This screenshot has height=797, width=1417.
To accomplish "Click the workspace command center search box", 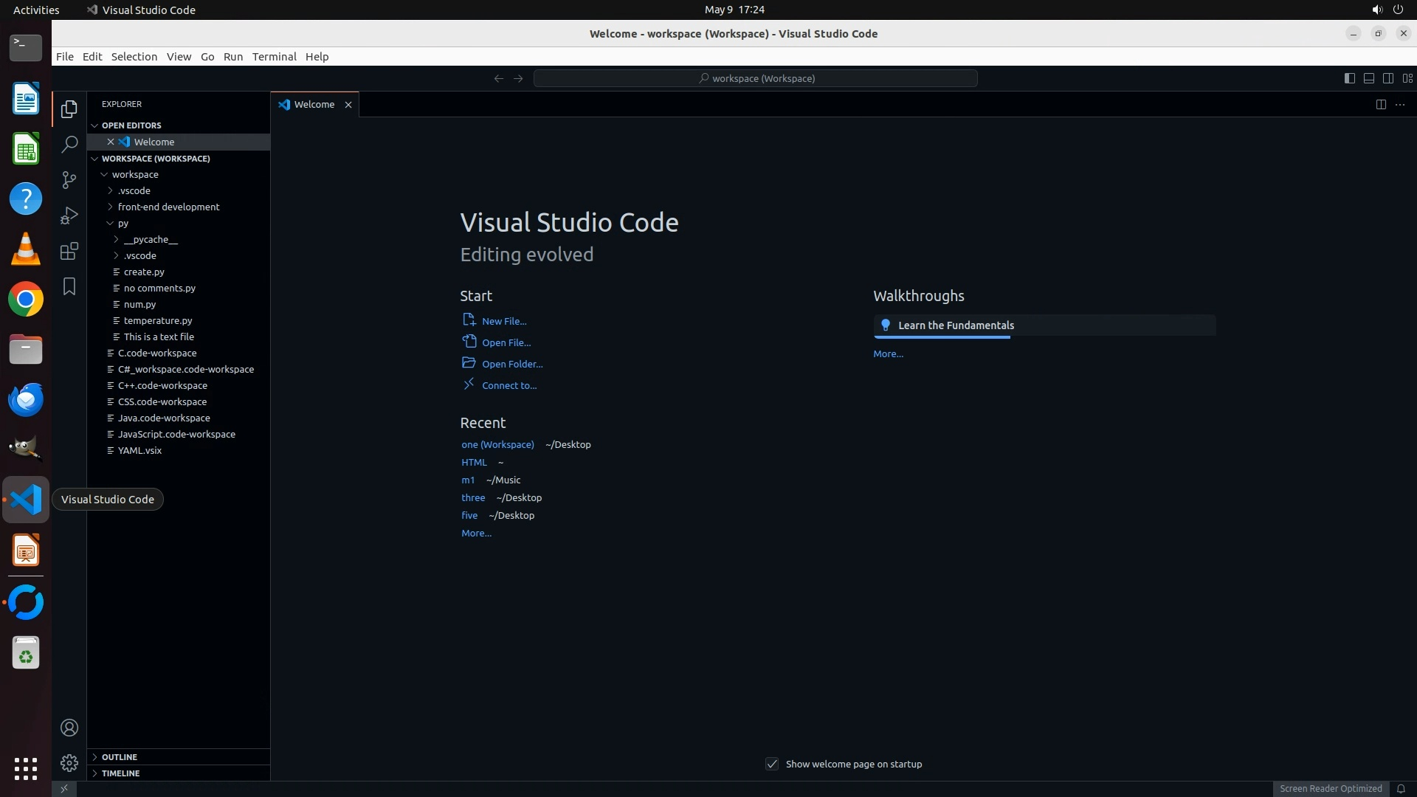I will pyautogui.click(x=755, y=78).
